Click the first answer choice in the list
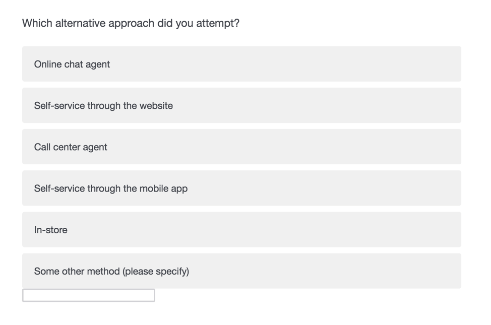The height and width of the screenshot is (325, 491). click(241, 63)
